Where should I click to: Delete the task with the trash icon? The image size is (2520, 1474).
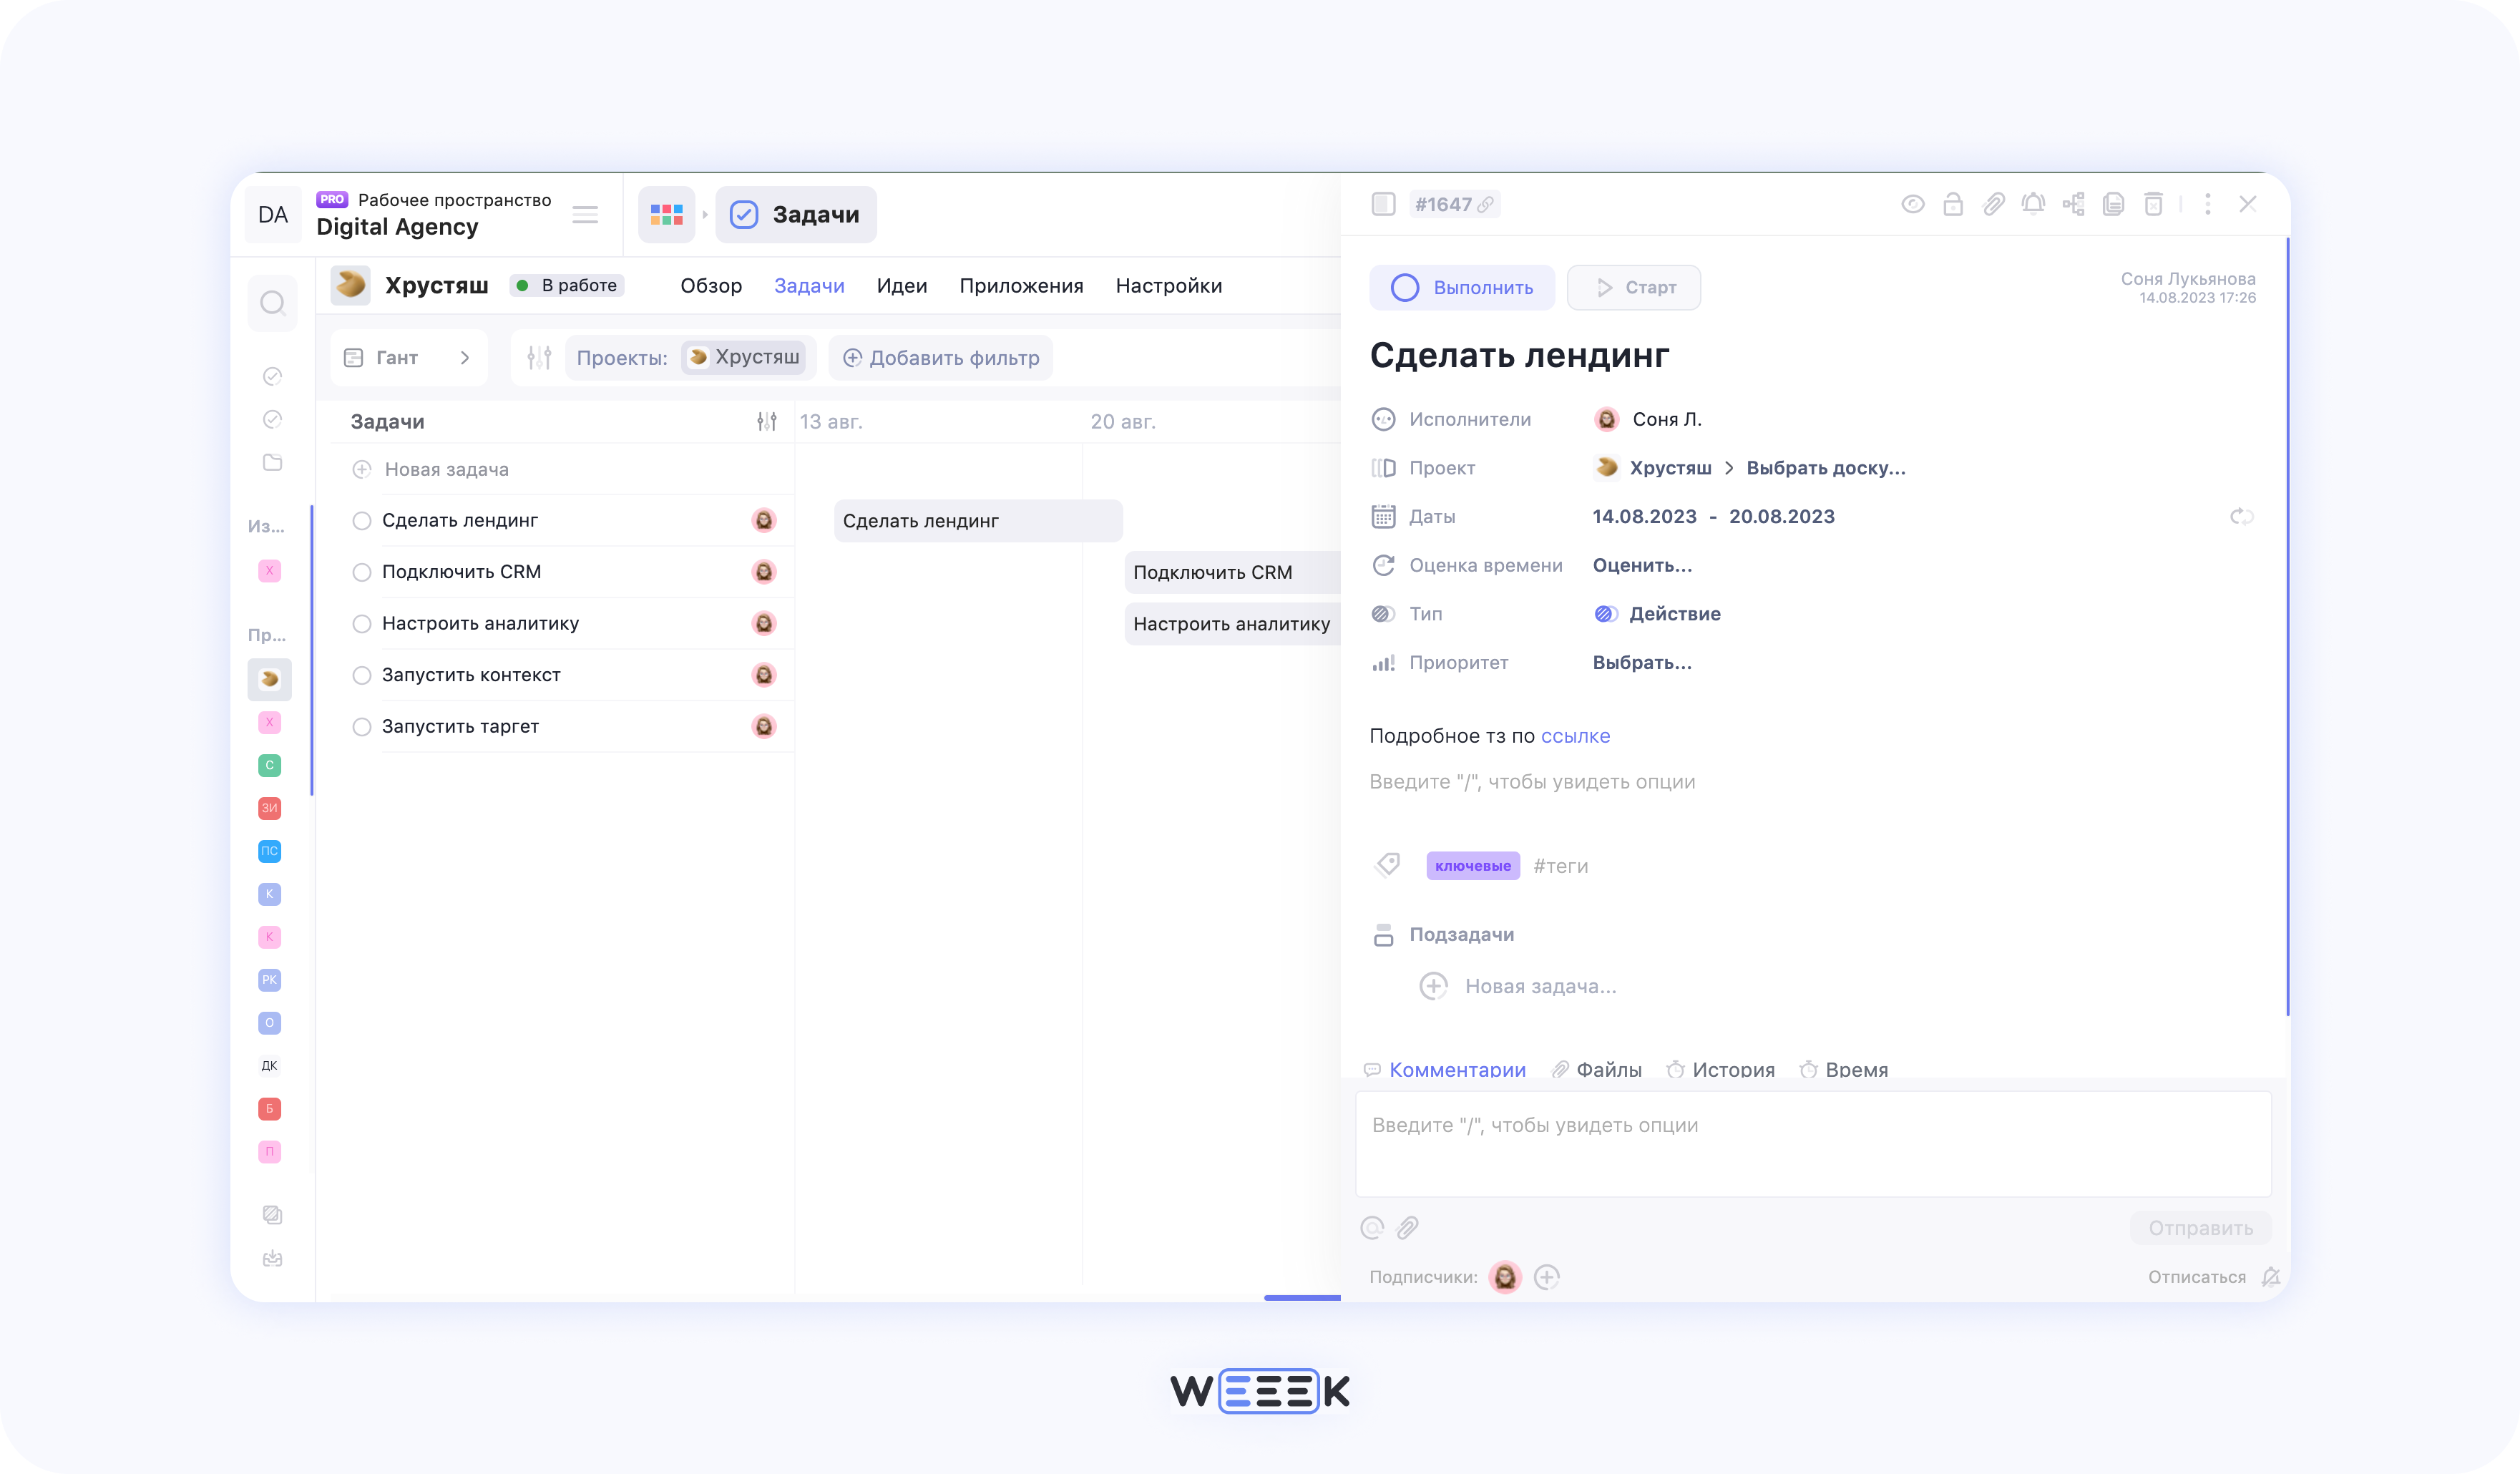tap(2154, 204)
